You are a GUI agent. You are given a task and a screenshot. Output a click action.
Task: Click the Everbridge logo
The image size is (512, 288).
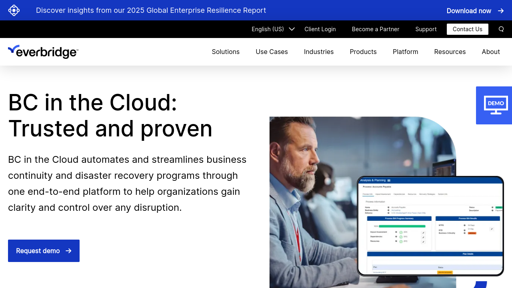43,52
